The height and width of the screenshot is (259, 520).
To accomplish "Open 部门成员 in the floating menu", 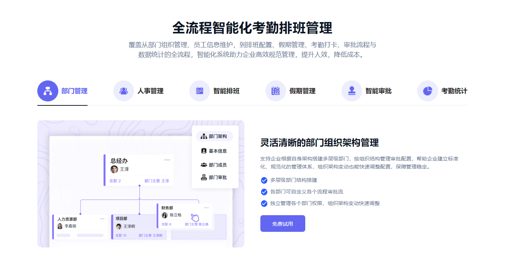I will pos(214,165).
